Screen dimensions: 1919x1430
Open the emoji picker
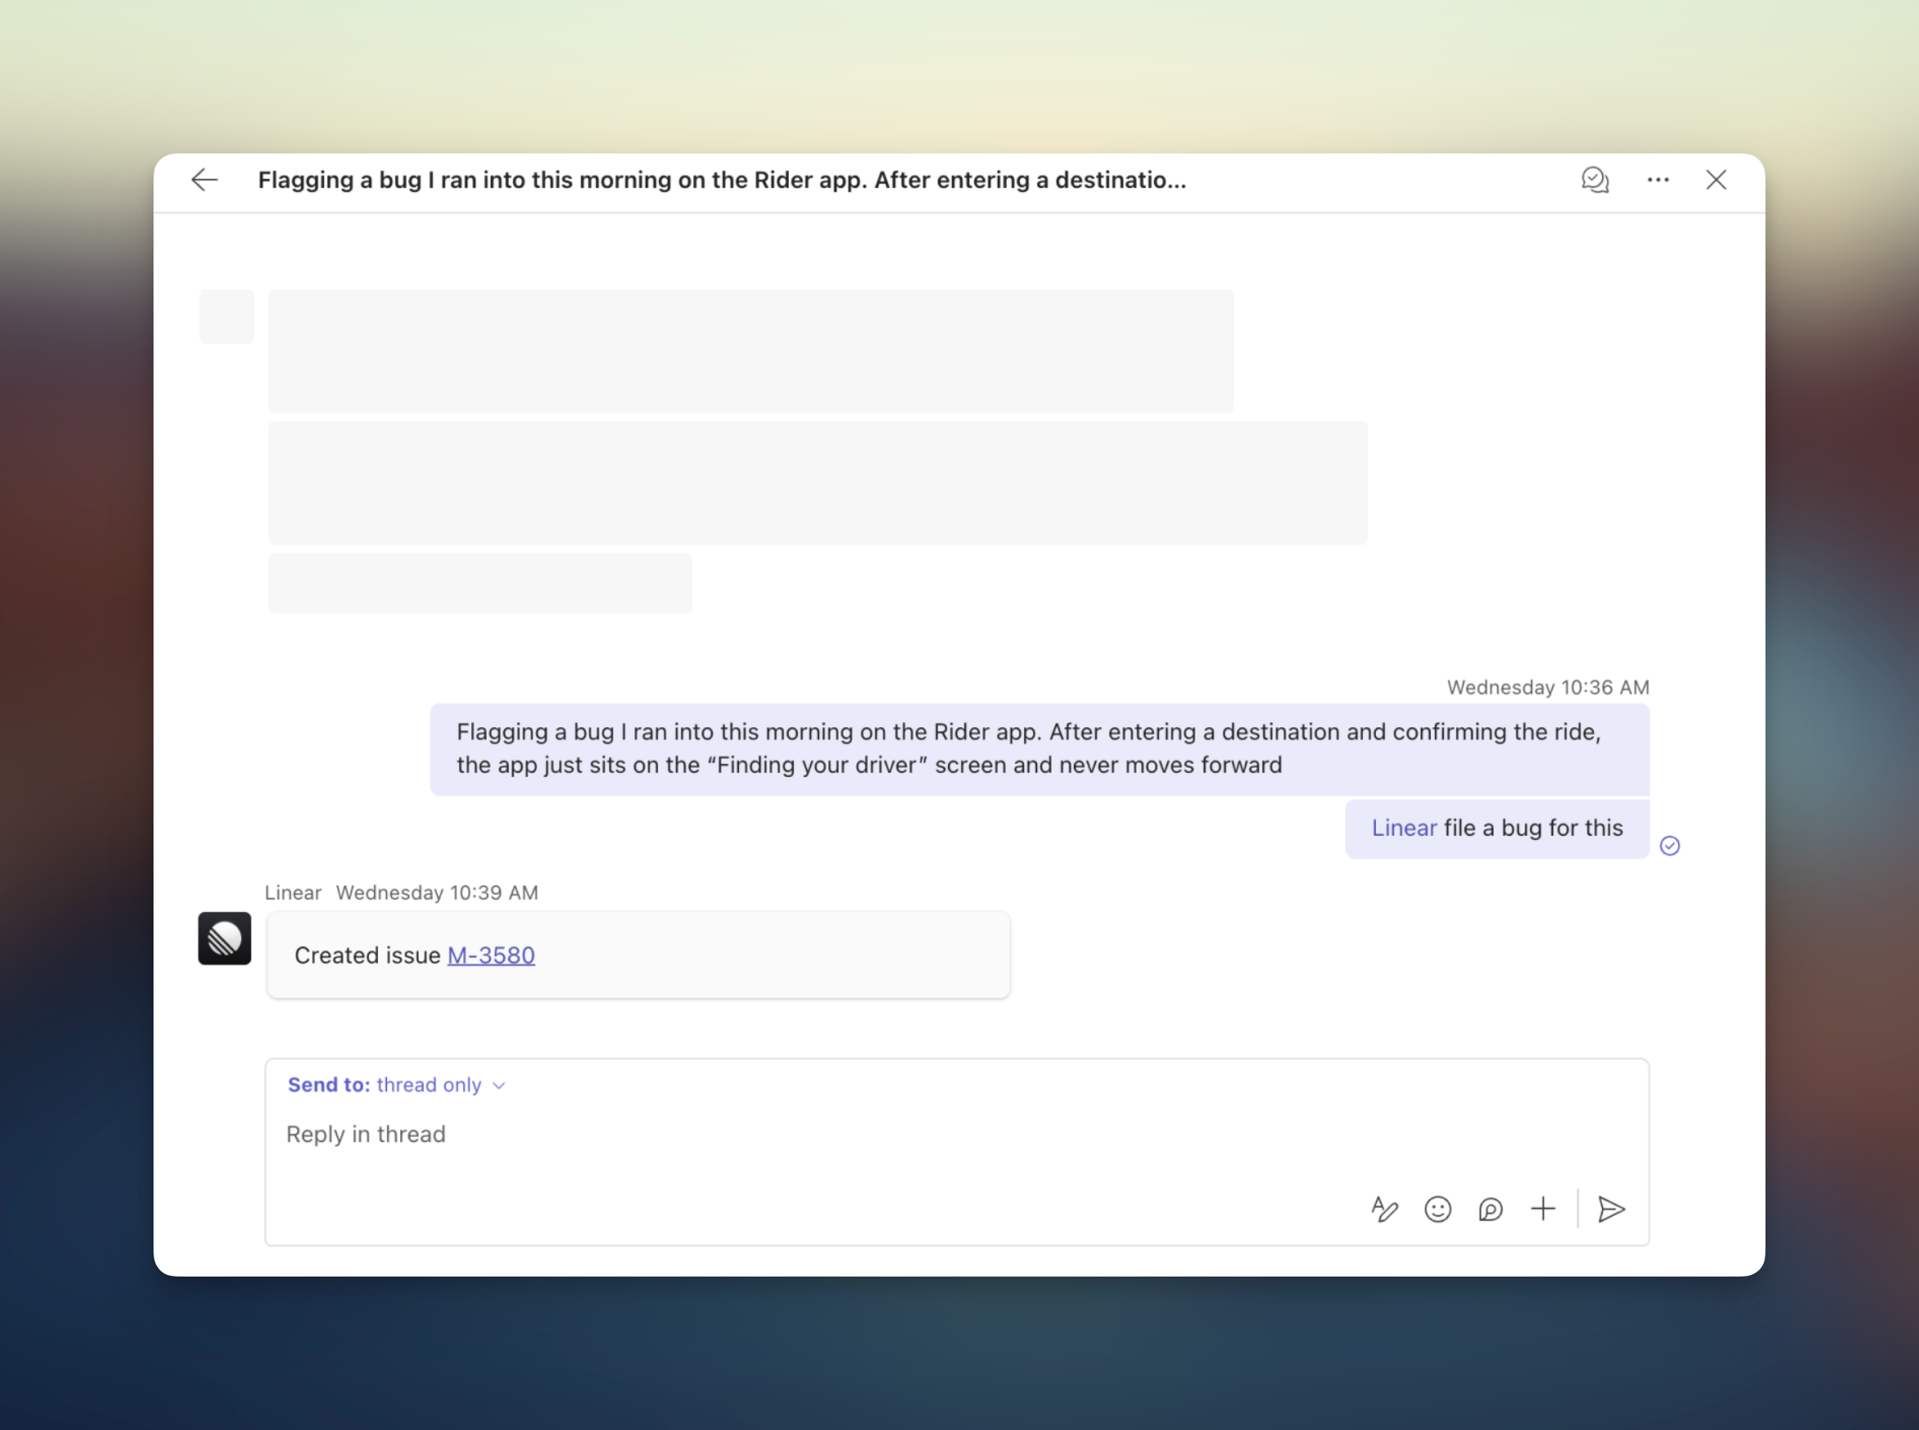[x=1437, y=1209]
